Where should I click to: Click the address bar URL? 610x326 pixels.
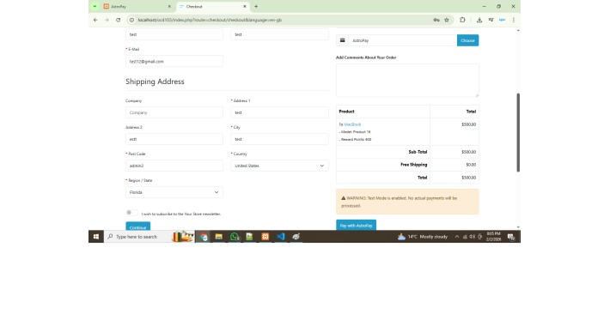click(x=210, y=20)
